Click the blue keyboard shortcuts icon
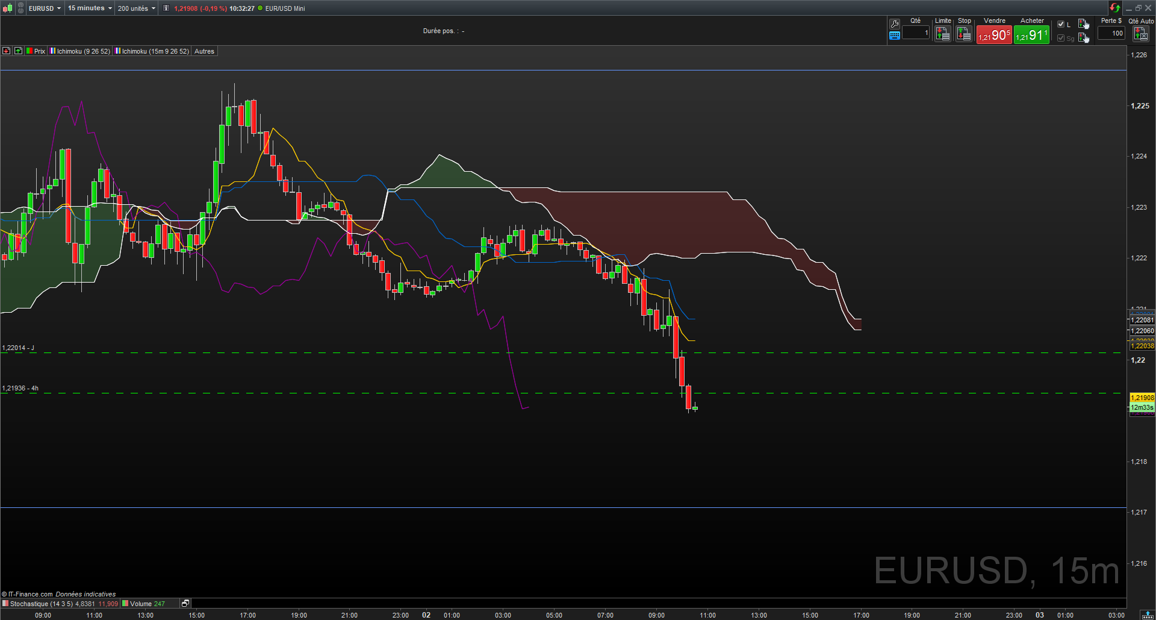The width and height of the screenshot is (1156, 620). tap(895, 36)
